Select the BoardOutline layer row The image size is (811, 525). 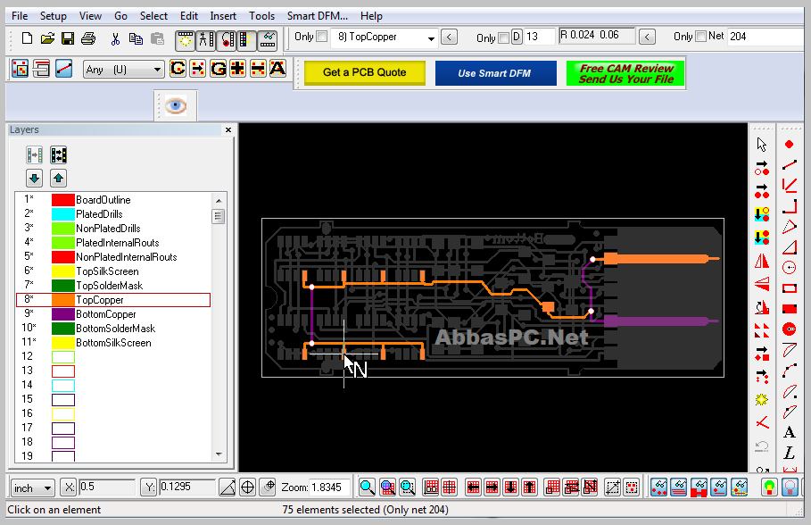(114, 200)
